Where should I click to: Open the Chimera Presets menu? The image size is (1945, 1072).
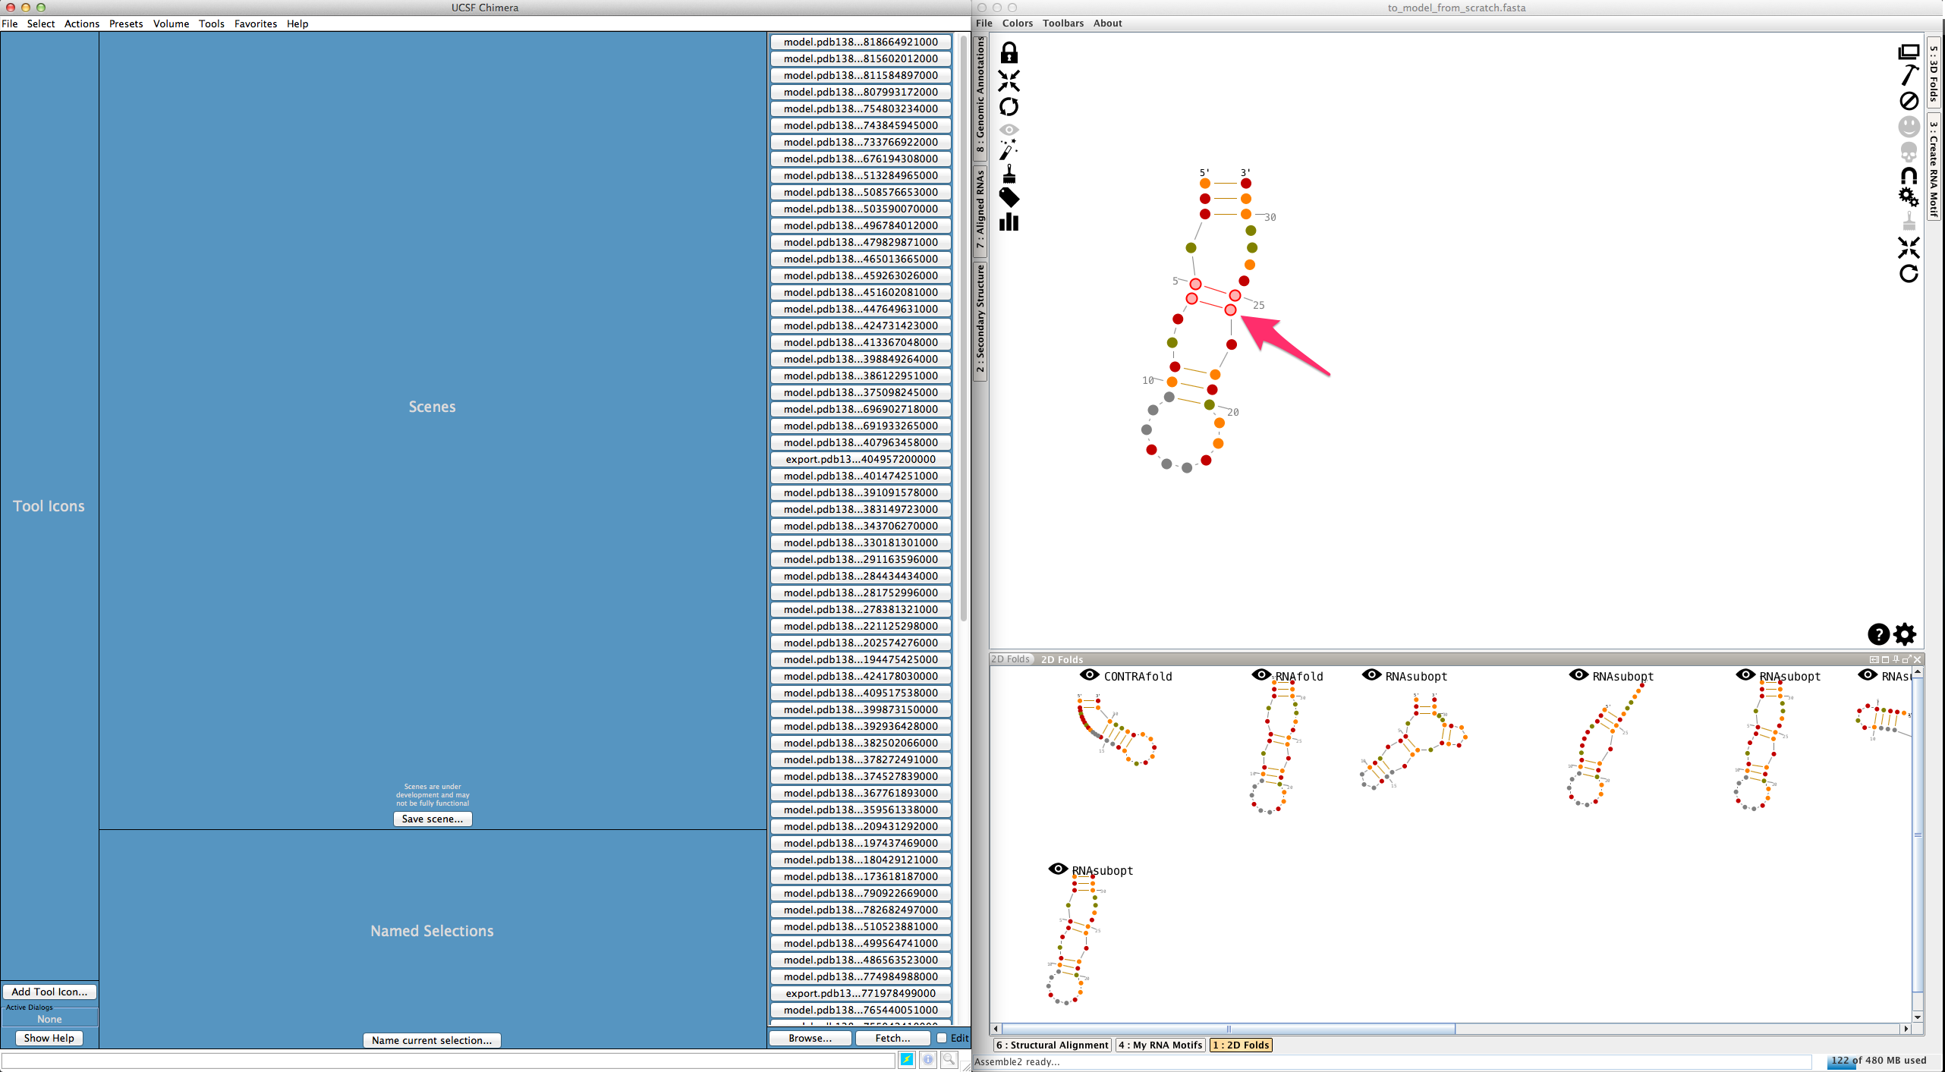pos(126,24)
